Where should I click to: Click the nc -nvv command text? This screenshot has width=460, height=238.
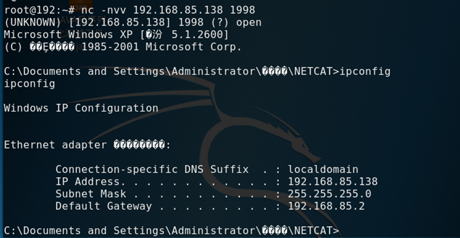(x=104, y=10)
